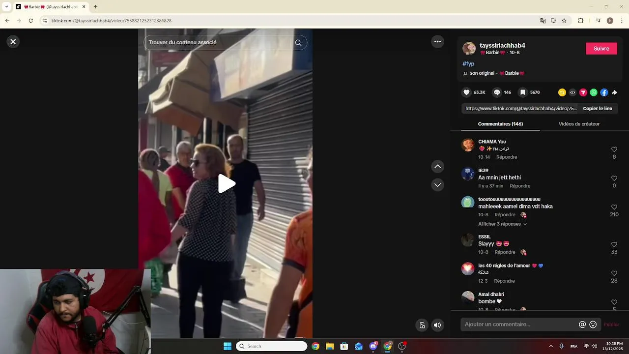
Task: Share the video to WhatsApp
Action: [594, 92]
